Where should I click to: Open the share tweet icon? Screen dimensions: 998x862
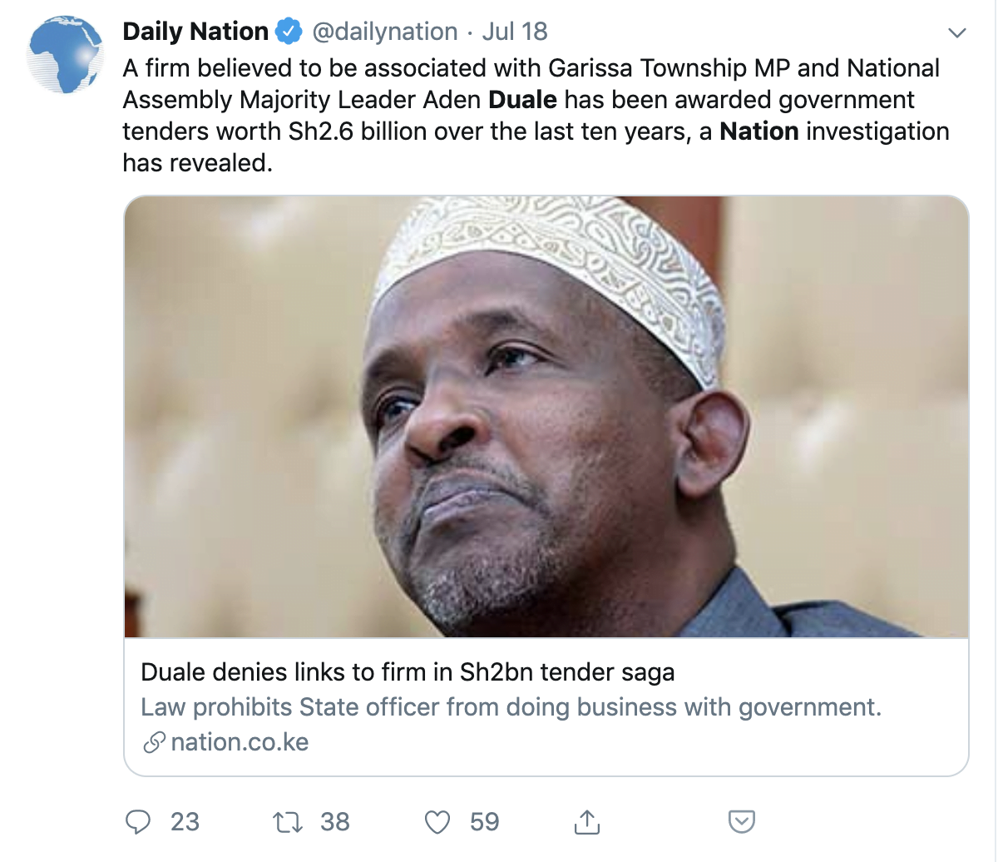(586, 822)
